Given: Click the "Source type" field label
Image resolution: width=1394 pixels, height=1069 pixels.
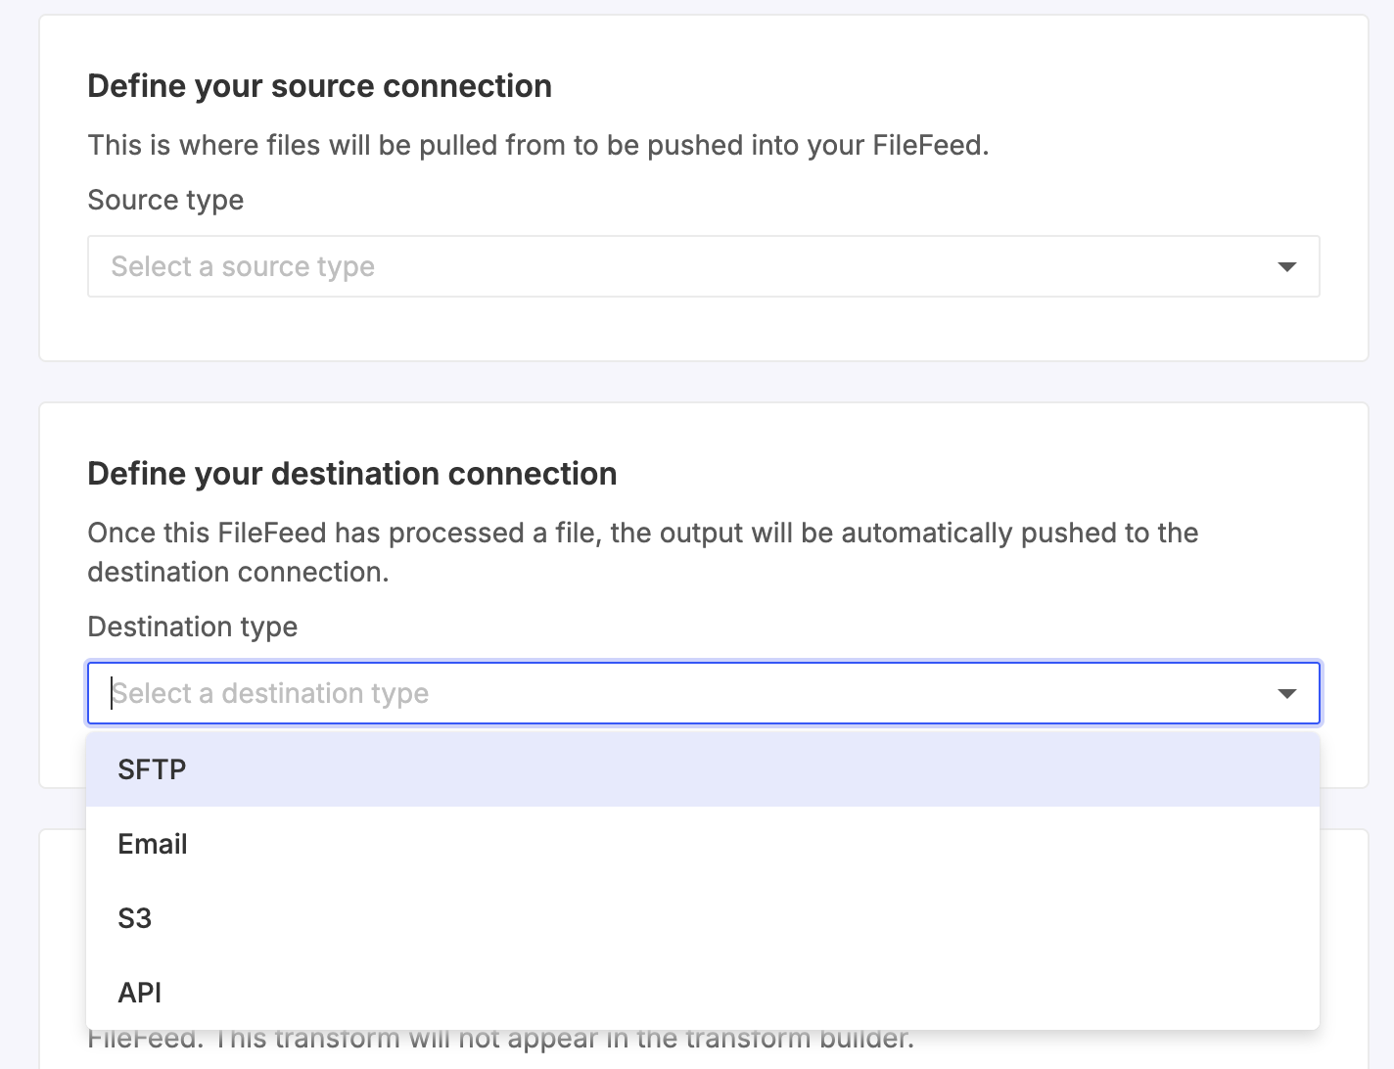Looking at the screenshot, I should (165, 200).
